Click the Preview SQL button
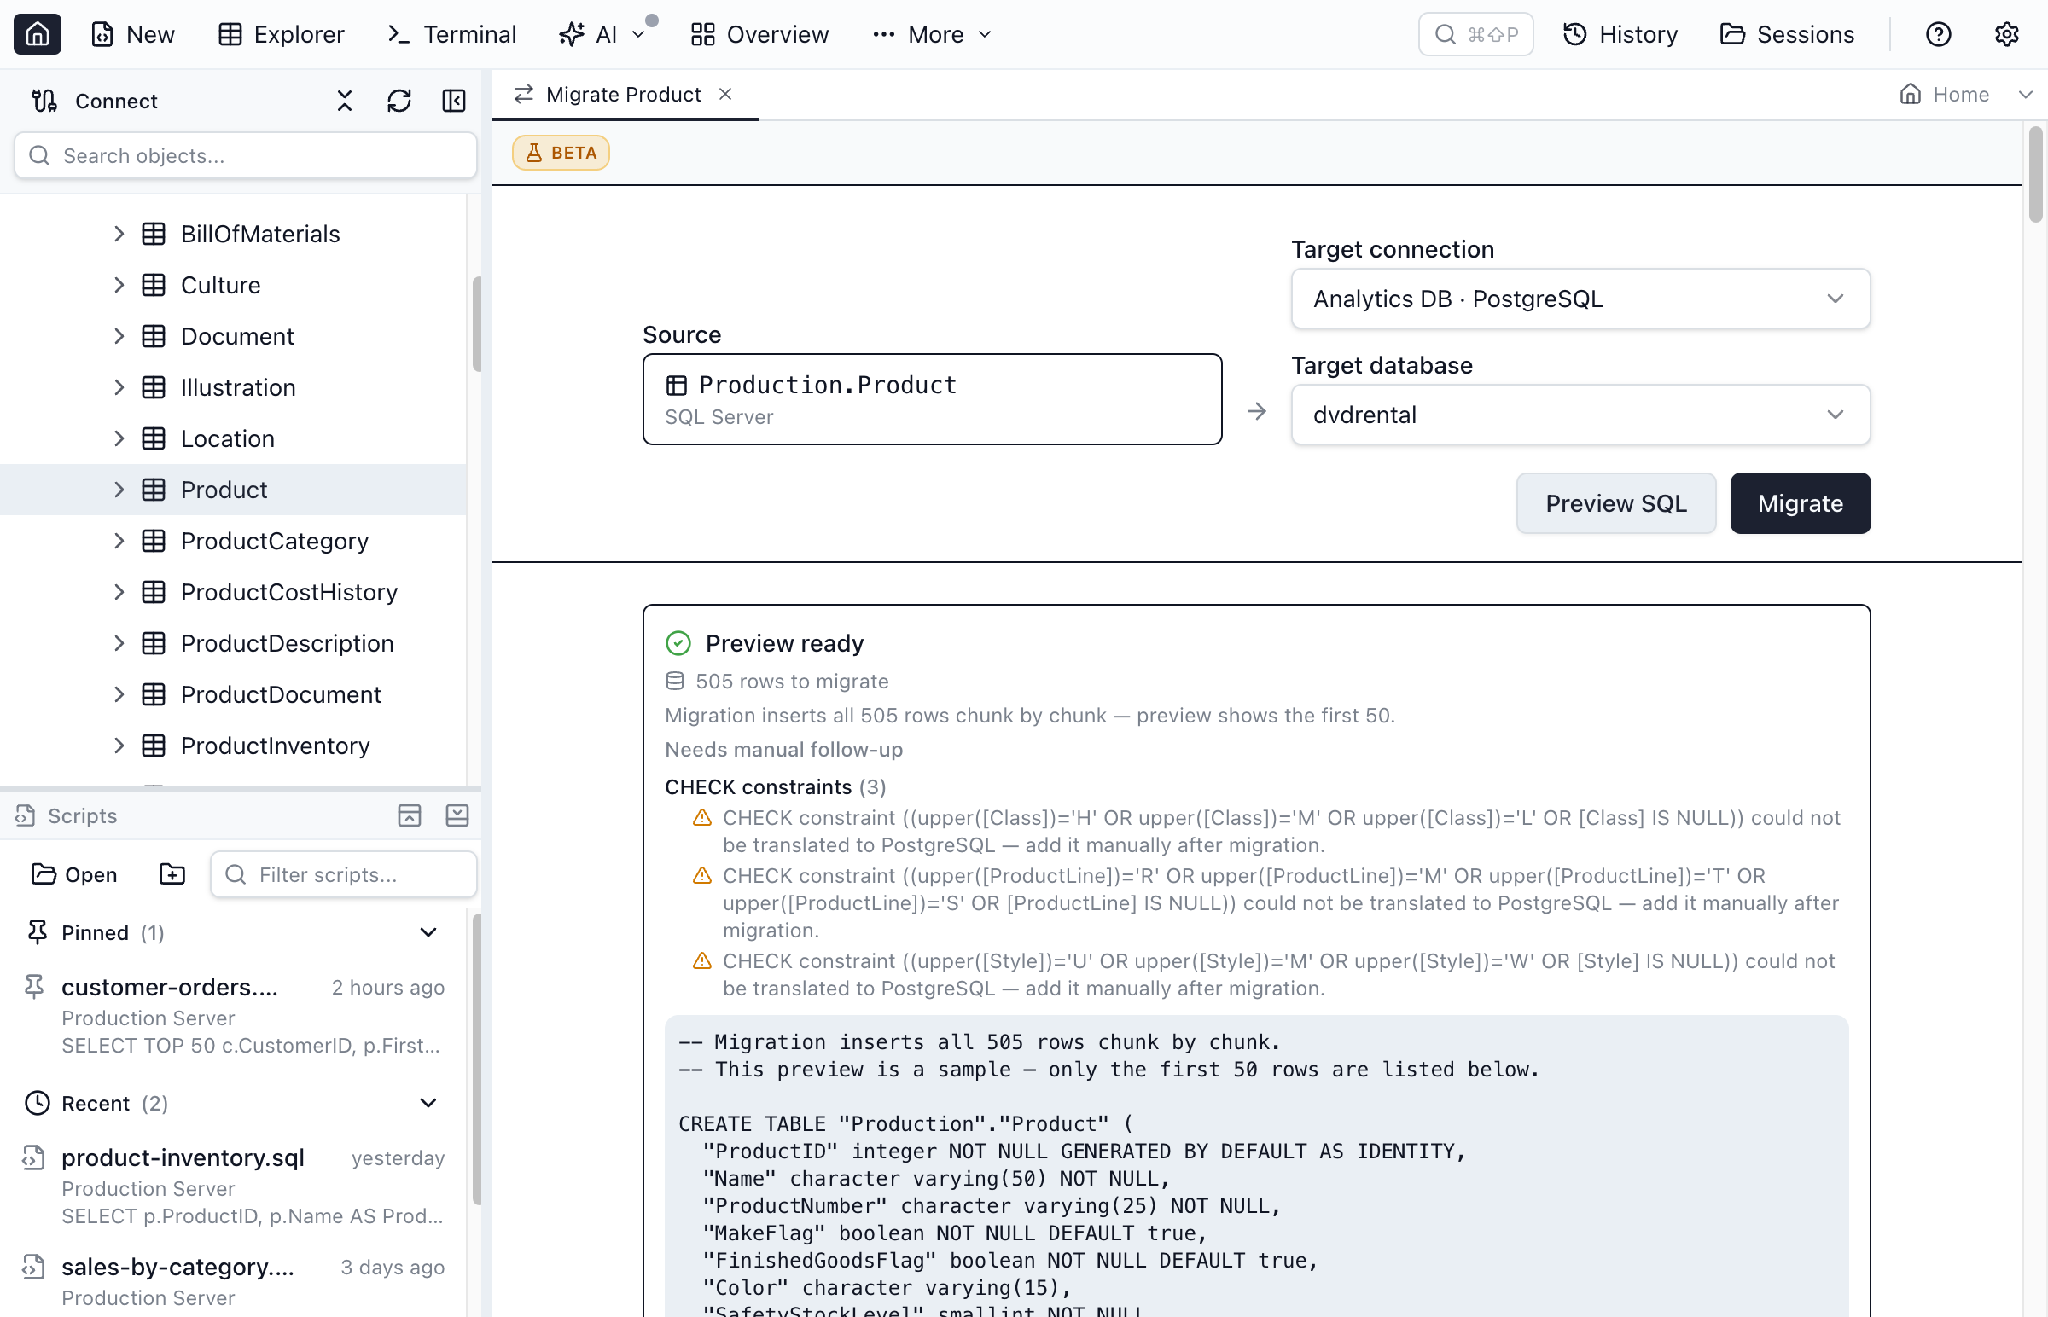Image resolution: width=2048 pixels, height=1317 pixels. coord(1615,504)
